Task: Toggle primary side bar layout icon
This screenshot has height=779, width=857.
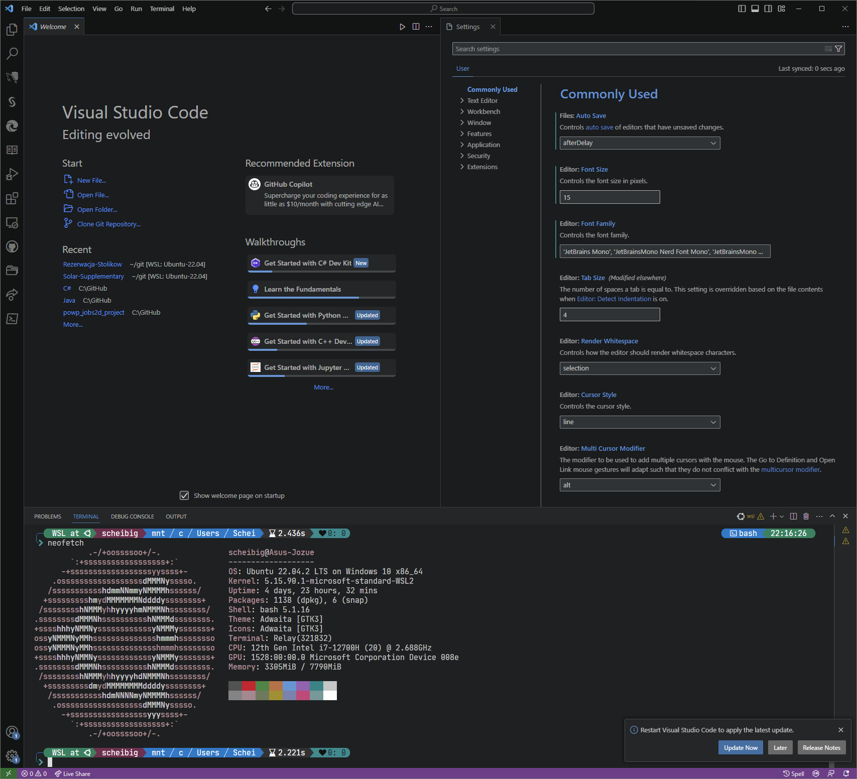Action: [x=742, y=9]
